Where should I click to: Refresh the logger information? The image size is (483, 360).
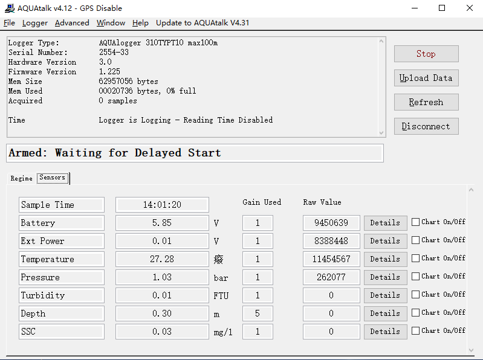(426, 102)
